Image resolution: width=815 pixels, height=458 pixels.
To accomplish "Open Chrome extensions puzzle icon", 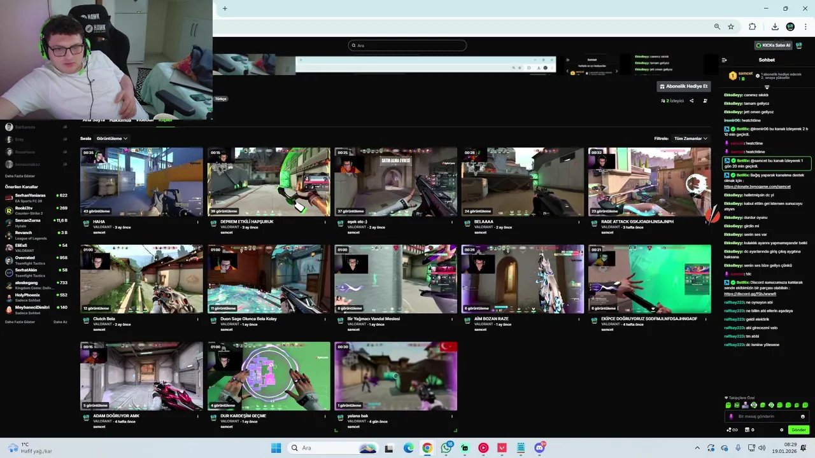I will pyautogui.click(x=752, y=27).
